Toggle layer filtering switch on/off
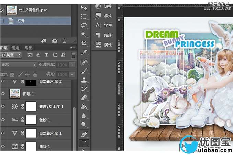 [73, 55]
